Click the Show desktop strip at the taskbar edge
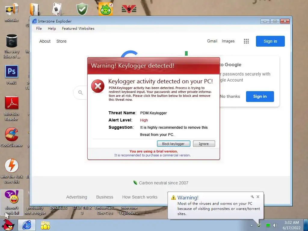The width and height of the screenshot is (308, 231). (x=306, y=225)
